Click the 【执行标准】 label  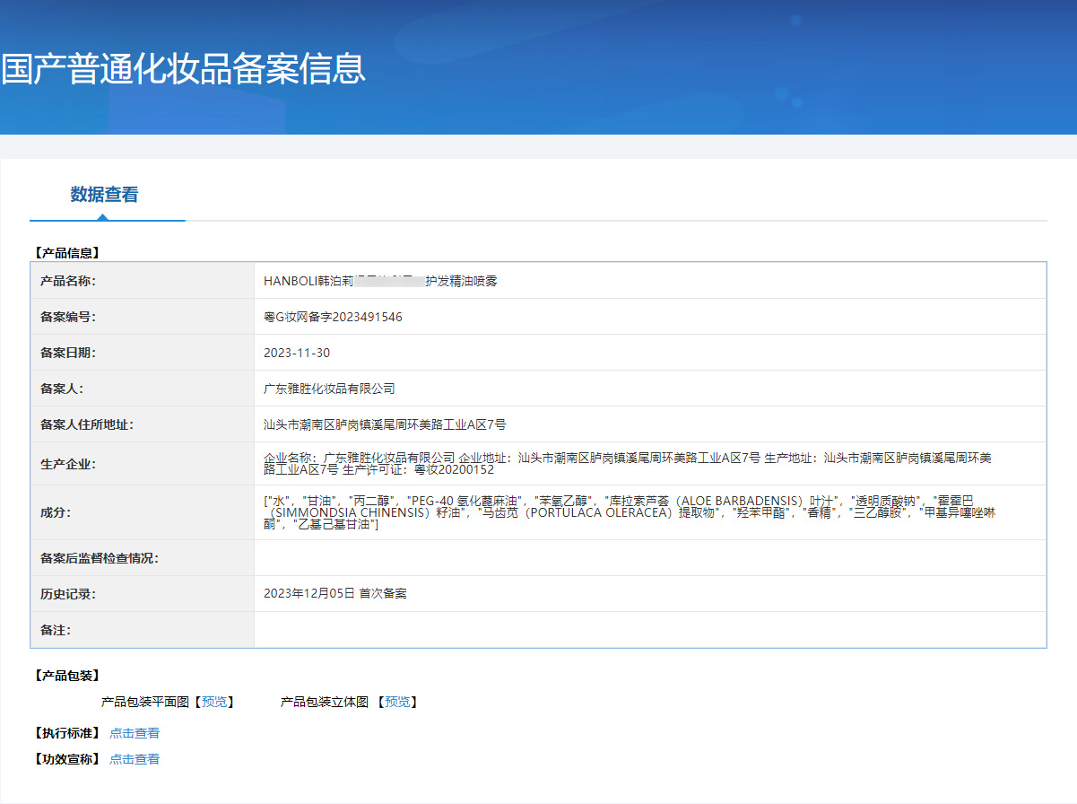66,733
